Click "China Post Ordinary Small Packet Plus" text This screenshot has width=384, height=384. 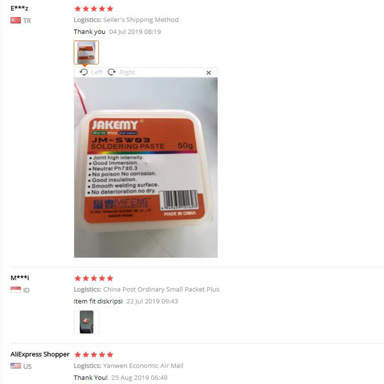tap(161, 289)
